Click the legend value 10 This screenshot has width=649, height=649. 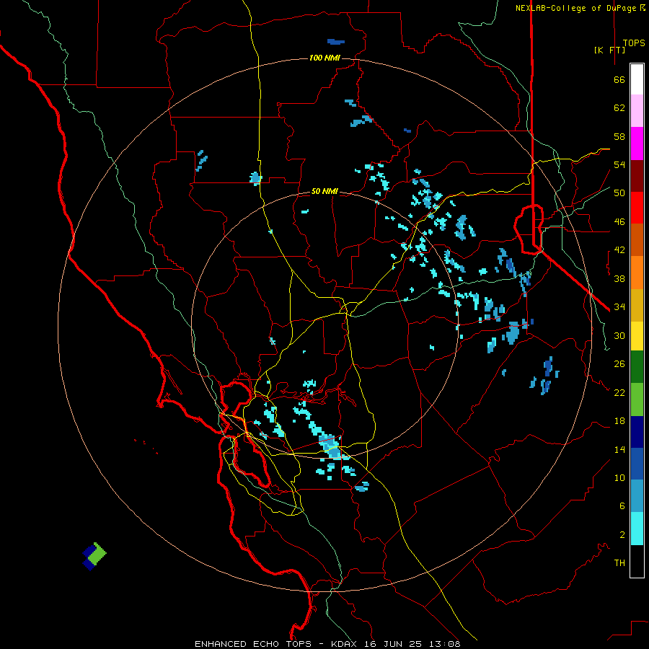pos(619,478)
